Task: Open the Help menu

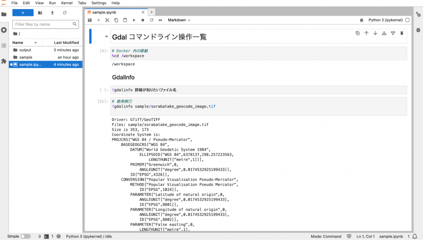Action: pos(116,3)
